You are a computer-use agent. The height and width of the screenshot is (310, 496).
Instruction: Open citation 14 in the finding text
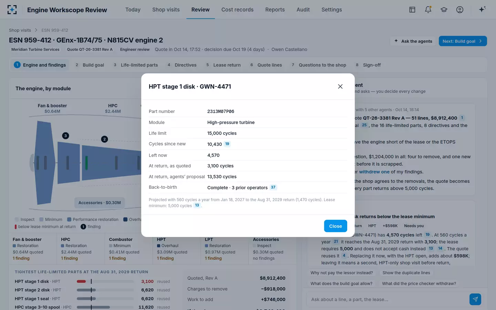coord(440,248)
